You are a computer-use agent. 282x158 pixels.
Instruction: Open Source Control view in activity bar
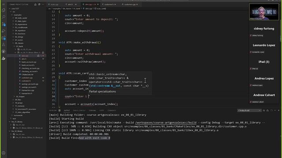(x=4, y=24)
